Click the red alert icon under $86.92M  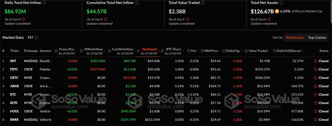(23, 19)
